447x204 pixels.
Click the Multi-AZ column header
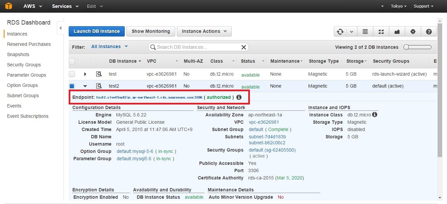pyautogui.click(x=194, y=61)
